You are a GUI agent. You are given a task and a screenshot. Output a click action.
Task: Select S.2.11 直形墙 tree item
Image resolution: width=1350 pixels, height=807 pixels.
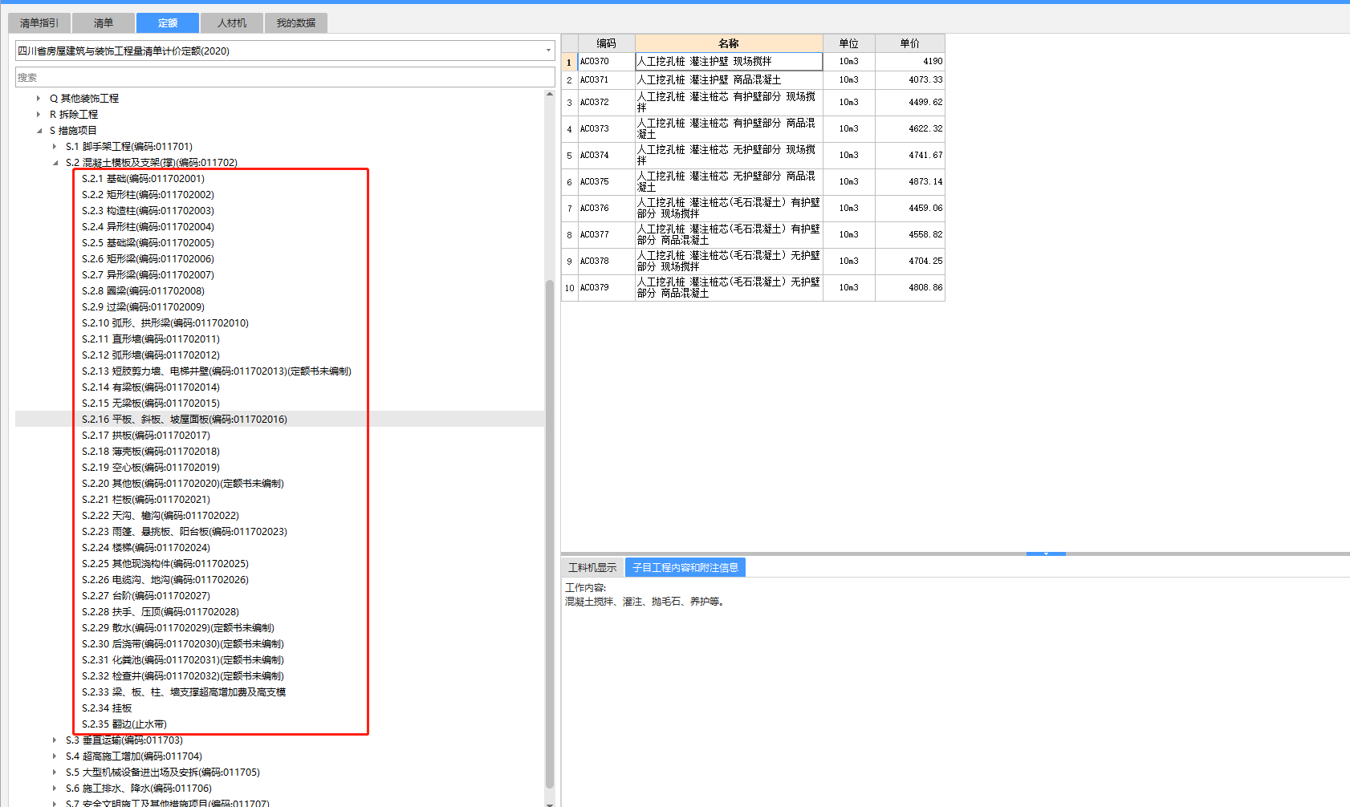tap(151, 339)
